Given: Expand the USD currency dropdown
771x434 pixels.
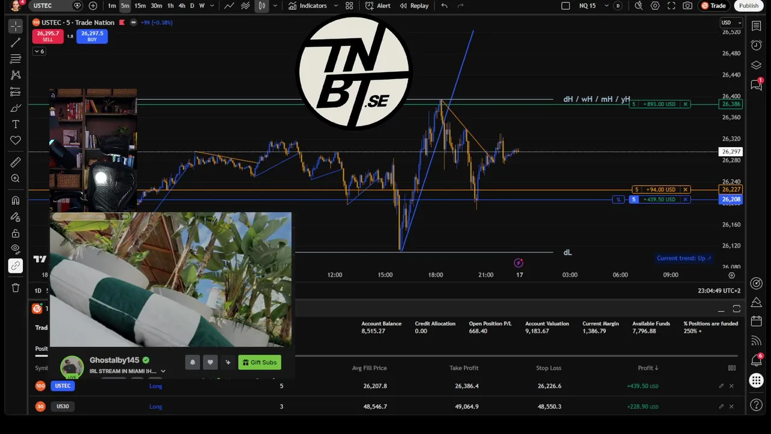Looking at the screenshot, I should [x=732, y=23].
